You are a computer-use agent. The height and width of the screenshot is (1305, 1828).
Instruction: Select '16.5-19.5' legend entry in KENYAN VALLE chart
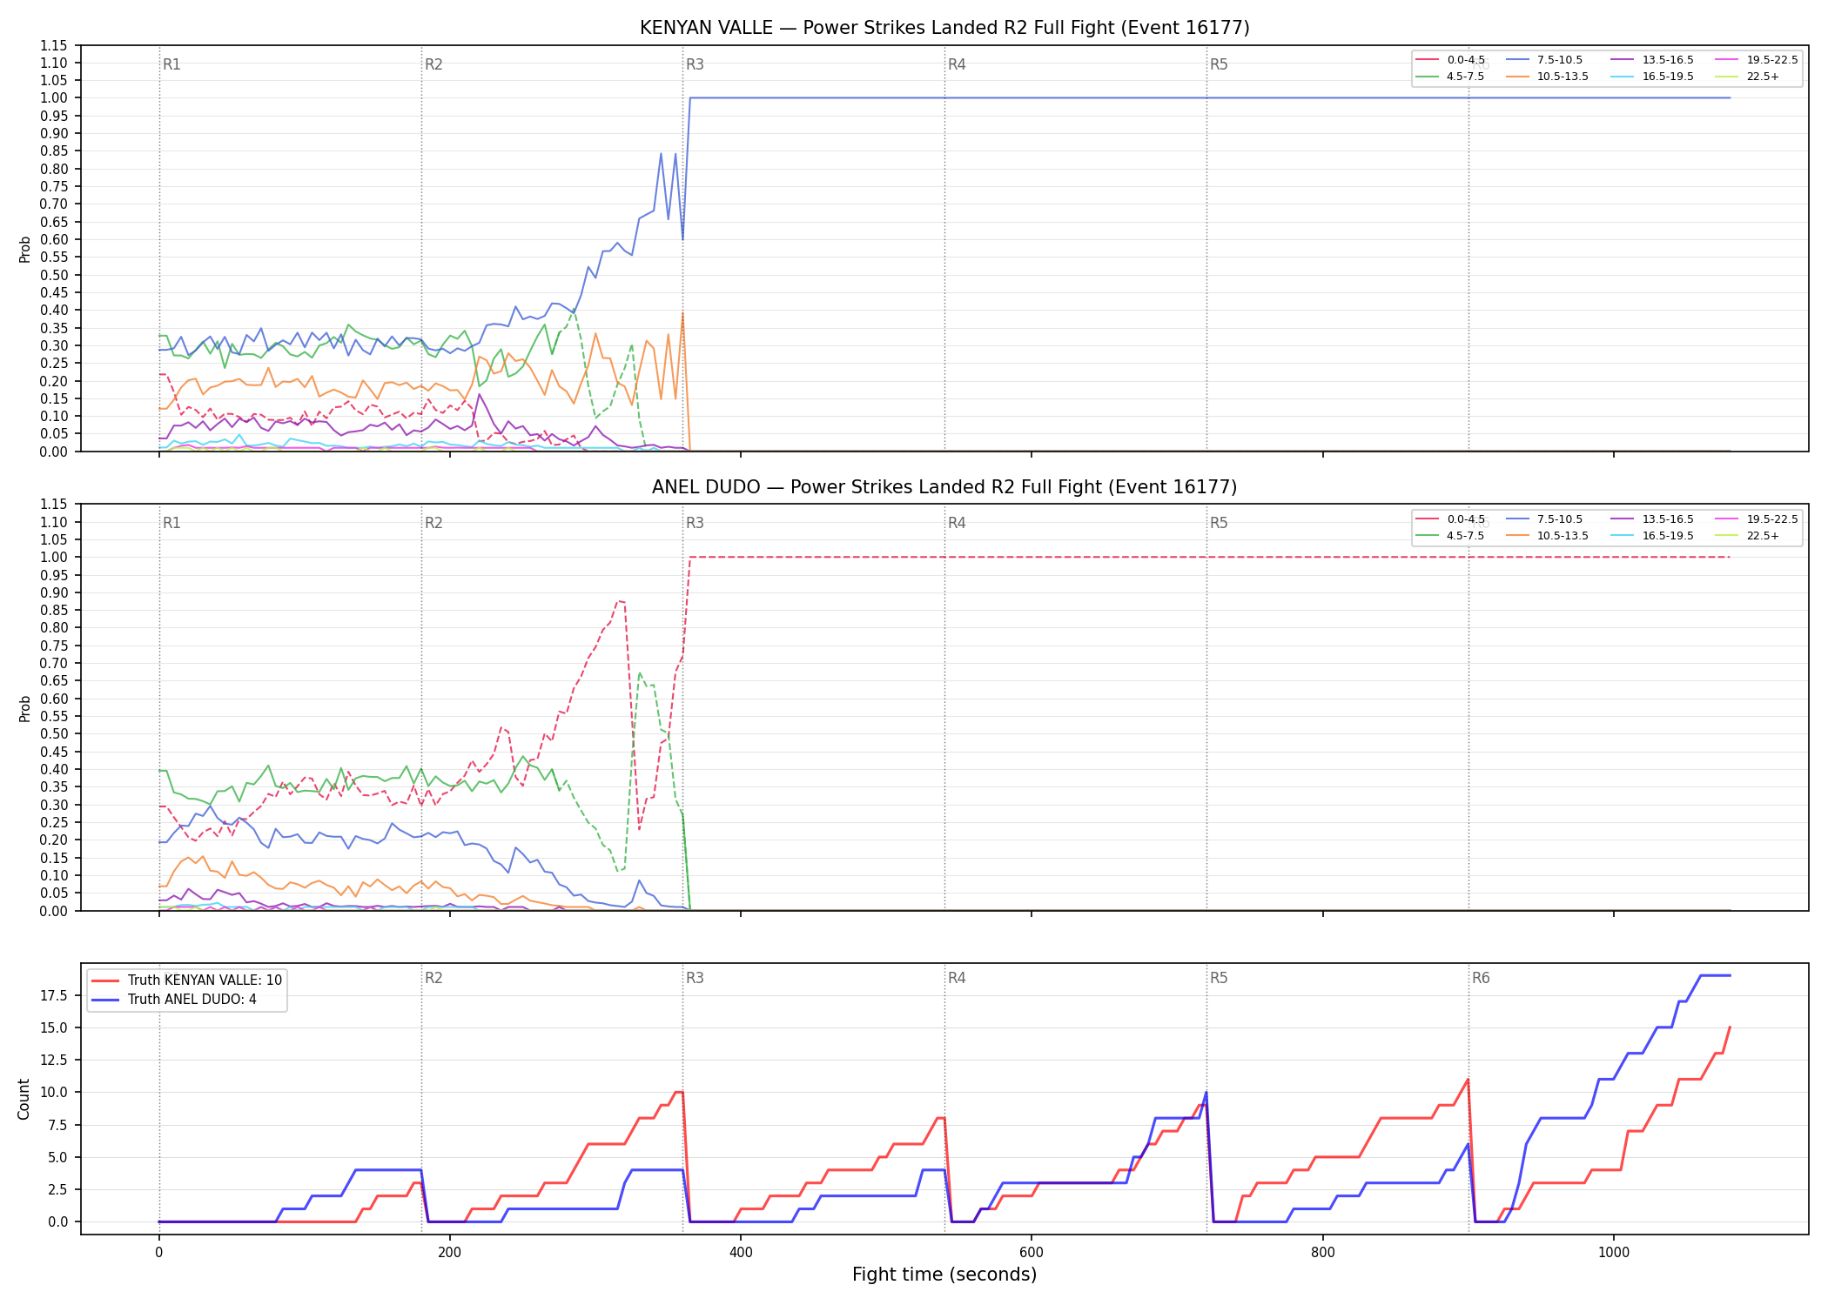coord(1652,77)
